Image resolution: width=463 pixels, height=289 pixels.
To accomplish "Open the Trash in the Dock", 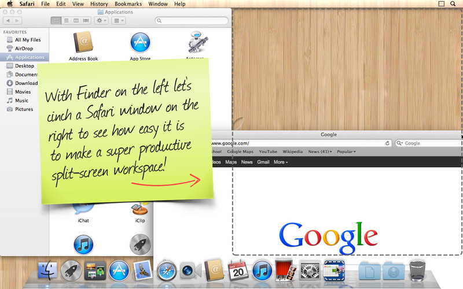I will (x=417, y=271).
